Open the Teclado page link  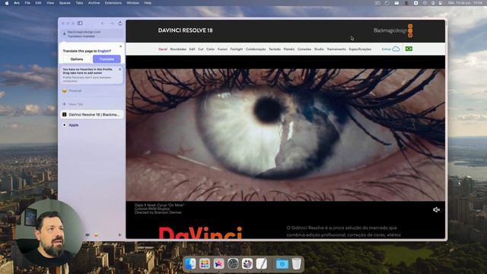point(275,49)
